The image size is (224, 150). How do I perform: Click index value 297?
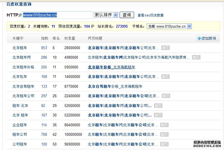[44, 96]
